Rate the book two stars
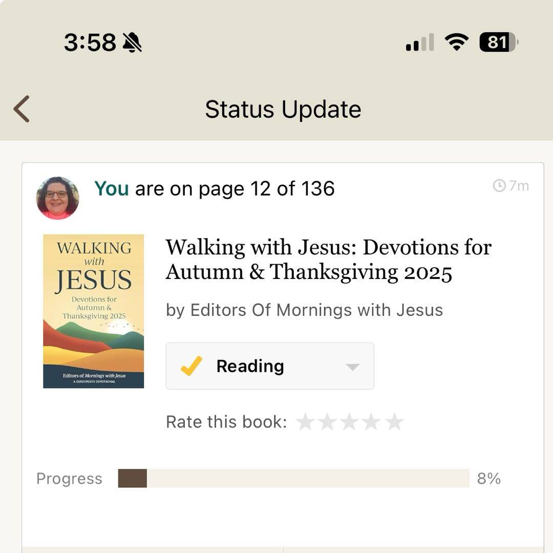 328,422
